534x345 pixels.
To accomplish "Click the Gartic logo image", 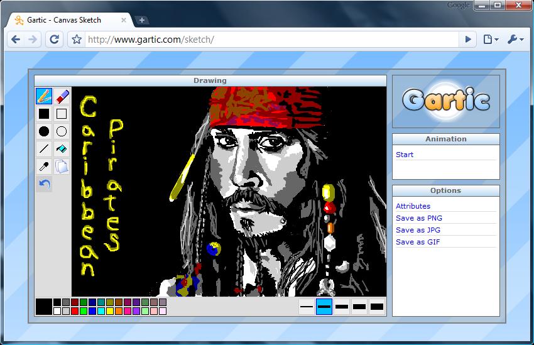I will (x=446, y=102).
